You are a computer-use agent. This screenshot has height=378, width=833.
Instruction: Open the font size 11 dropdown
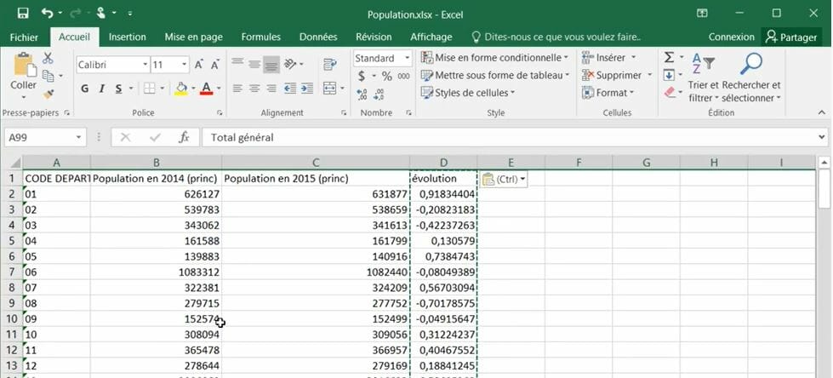[185, 65]
